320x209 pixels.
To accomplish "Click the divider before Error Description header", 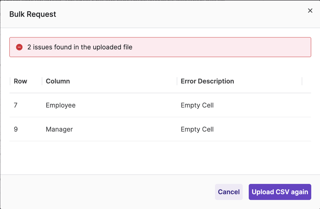I will tap(177, 81).
